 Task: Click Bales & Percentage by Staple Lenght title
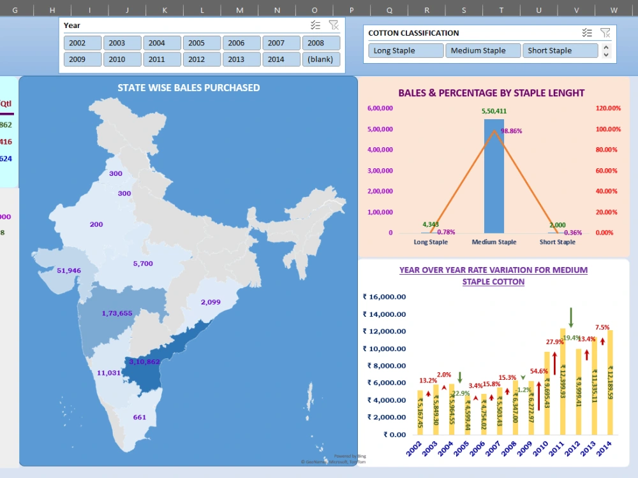(491, 93)
